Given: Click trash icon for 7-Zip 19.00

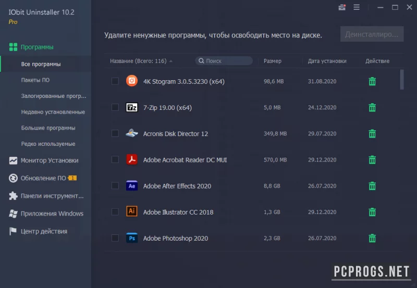Looking at the screenshot, I should pyautogui.click(x=372, y=108).
